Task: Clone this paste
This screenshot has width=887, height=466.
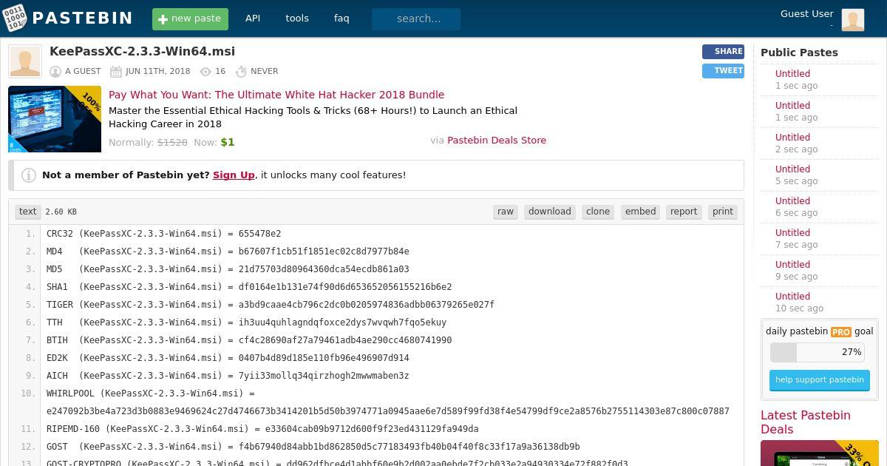Action: [598, 212]
